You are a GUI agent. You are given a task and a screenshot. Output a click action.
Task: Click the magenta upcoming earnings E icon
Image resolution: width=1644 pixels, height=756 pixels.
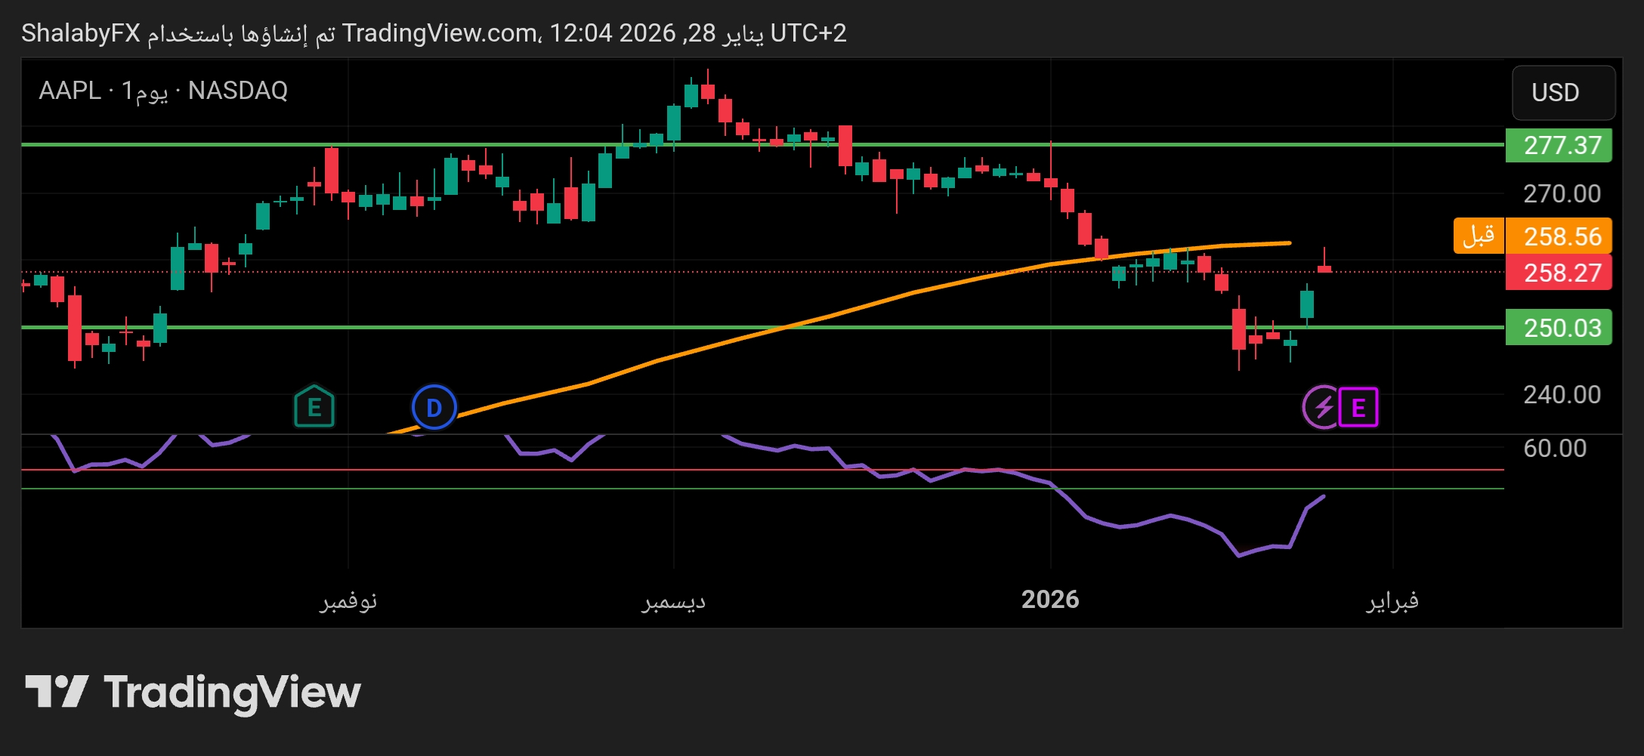point(1358,408)
